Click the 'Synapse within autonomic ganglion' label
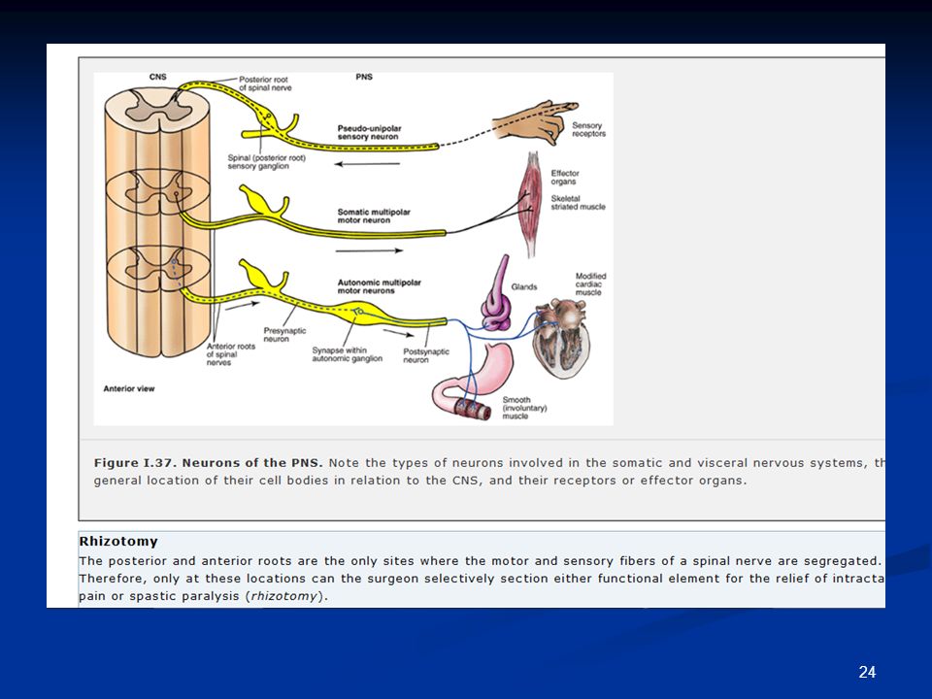The width and height of the screenshot is (932, 699). point(348,354)
